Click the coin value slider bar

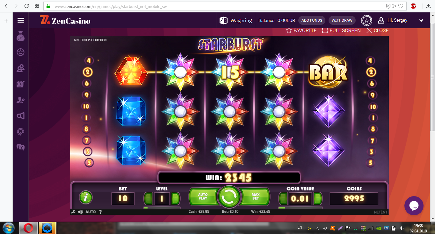pyautogui.click(x=300, y=208)
